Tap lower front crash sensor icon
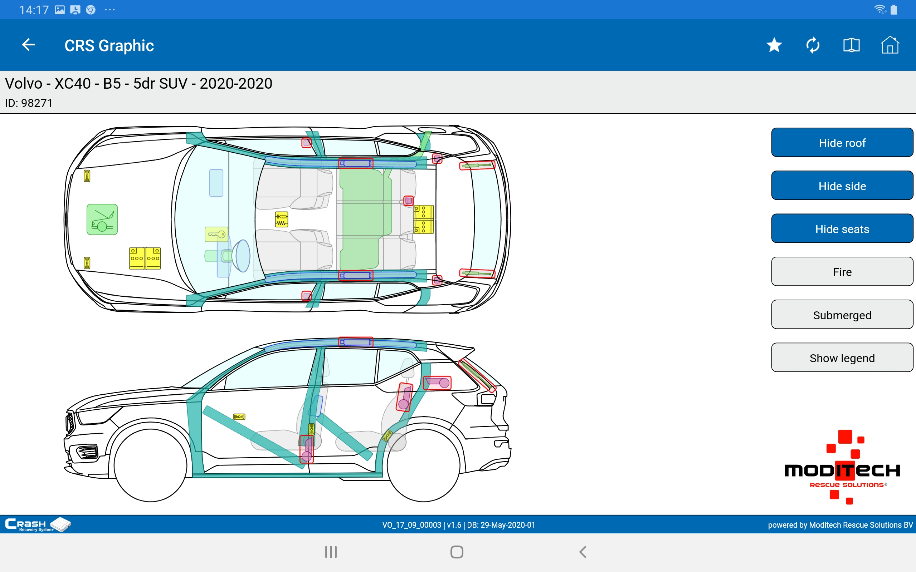 coord(87,263)
